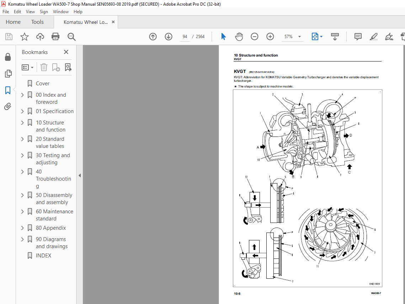405x304 pixels.
Task: Click the Sign document pen icon
Action: pos(389,37)
